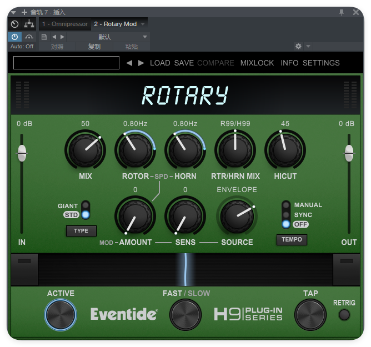371x347 pixels.
Task: Open the gear settings icon
Action: [x=298, y=47]
